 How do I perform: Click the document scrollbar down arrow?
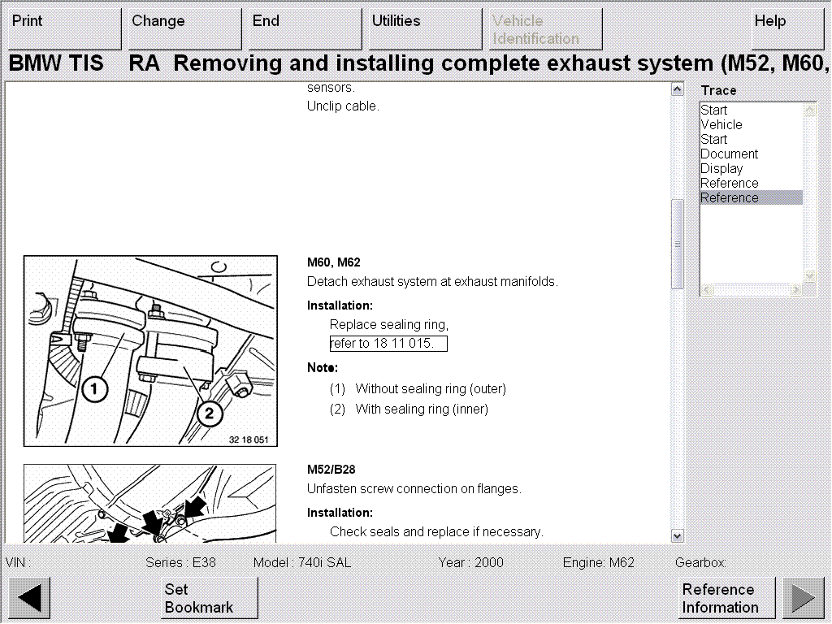[678, 535]
